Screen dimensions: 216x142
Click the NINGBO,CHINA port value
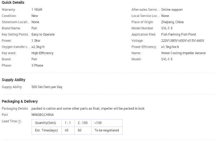[42, 115]
